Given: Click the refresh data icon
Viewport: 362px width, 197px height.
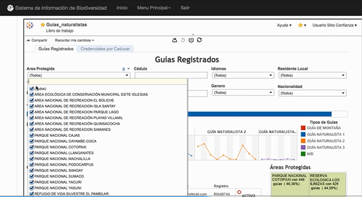Looking at the screenshot, I should pyautogui.click(x=199, y=40).
